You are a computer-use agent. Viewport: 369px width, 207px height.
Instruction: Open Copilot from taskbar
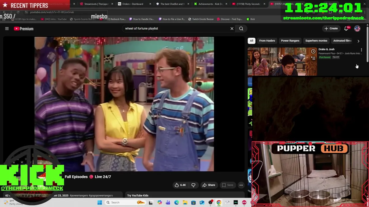click(x=159, y=202)
